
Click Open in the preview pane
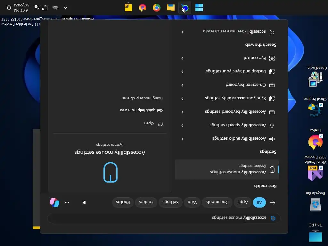(x=153, y=124)
